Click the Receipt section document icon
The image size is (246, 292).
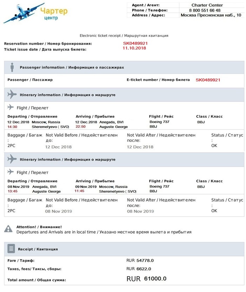(x=12, y=249)
